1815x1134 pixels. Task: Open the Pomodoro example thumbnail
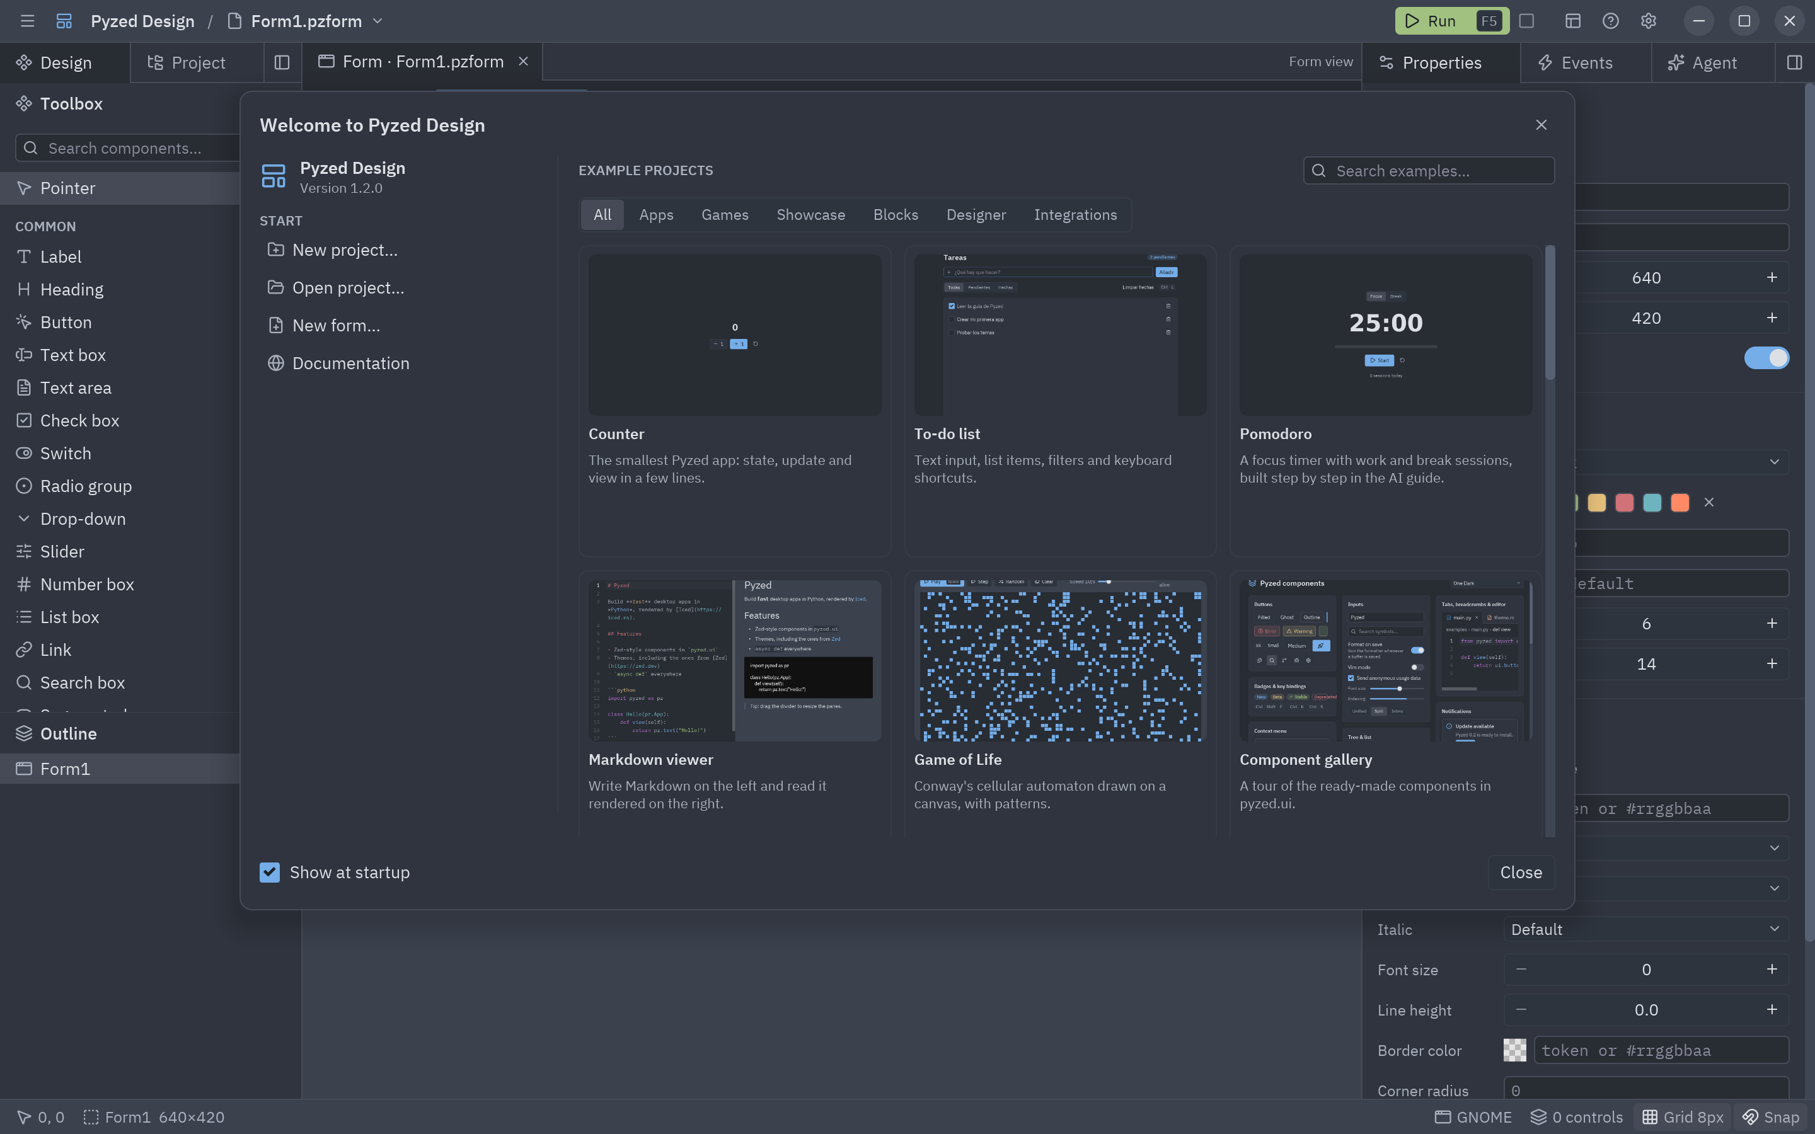[x=1385, y=335]
